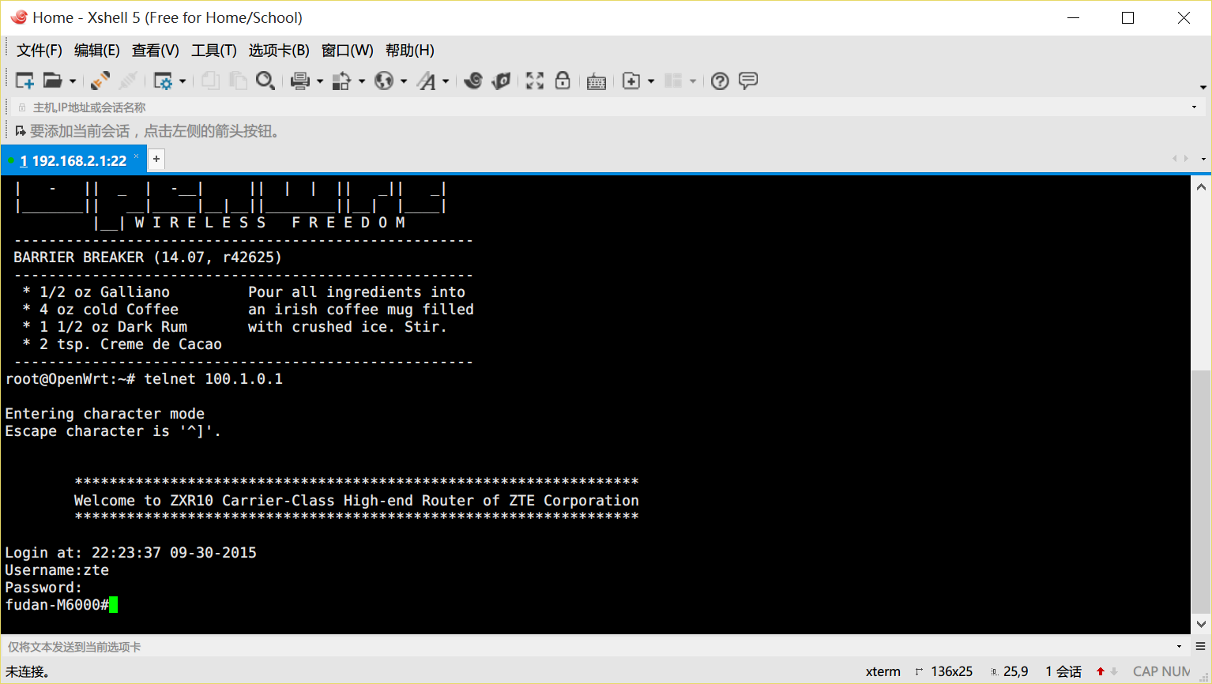Screen dimensions: 1212x684
Task: Click the terminal vertical scrollbar thumb
Action: (x=1201, y=490)
